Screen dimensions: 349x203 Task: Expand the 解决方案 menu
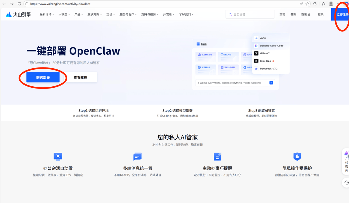95,14
